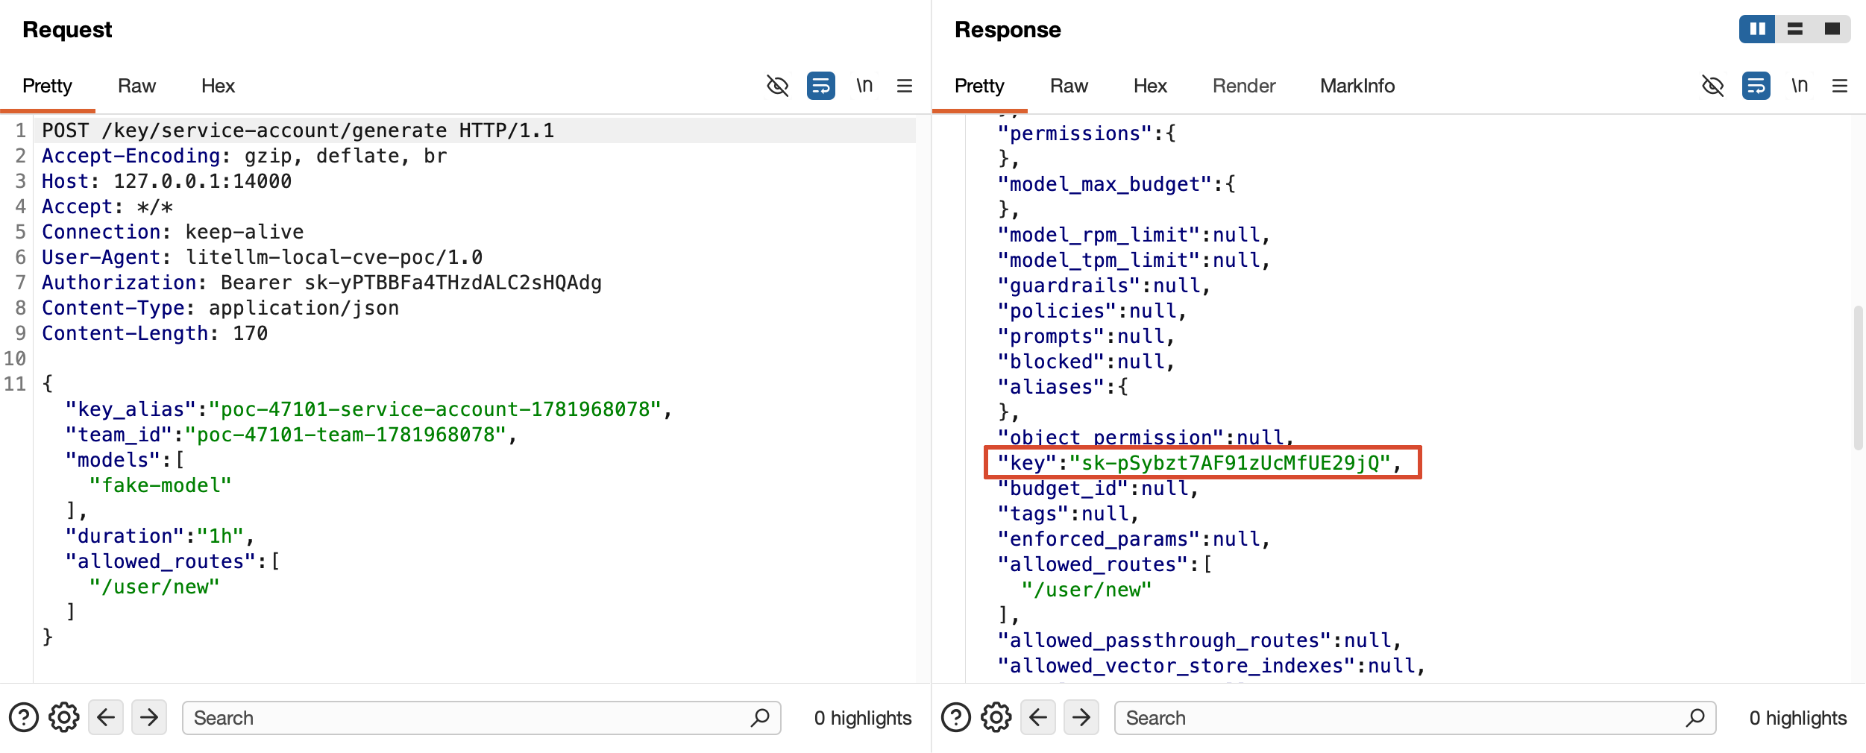The height and width of the screenshot is (753, 1866).
Task: Click the 0 highlights label under Request
Action: click(x=863, y=718)
